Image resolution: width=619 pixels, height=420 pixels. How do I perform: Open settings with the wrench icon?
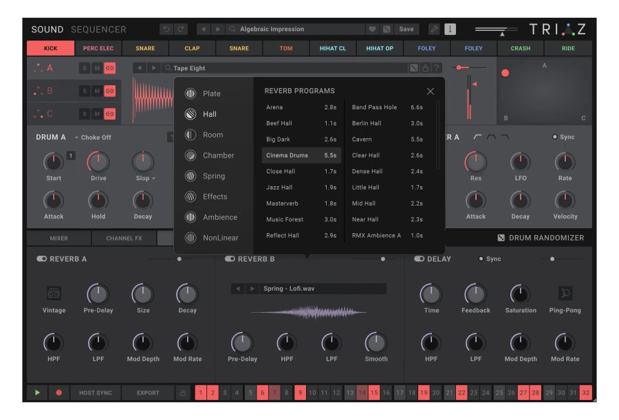pyautogui.click(x=434, y=29)
